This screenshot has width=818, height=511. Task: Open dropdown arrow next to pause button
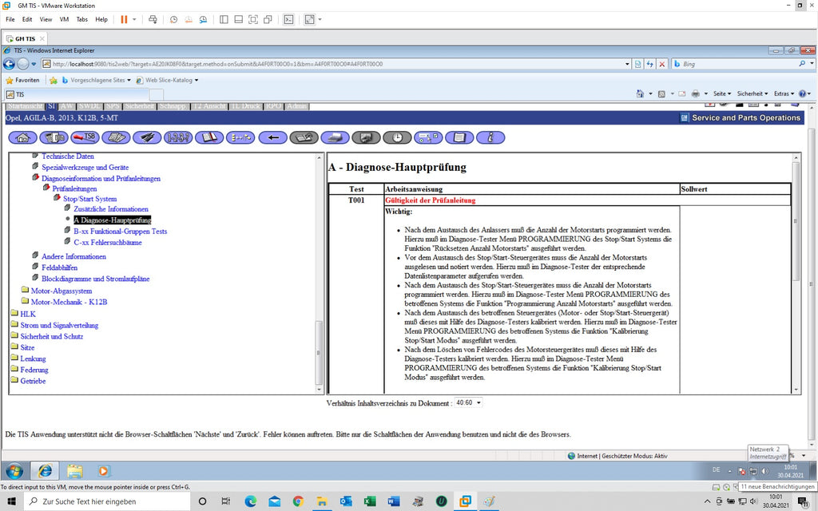click(x=134, y=19)
